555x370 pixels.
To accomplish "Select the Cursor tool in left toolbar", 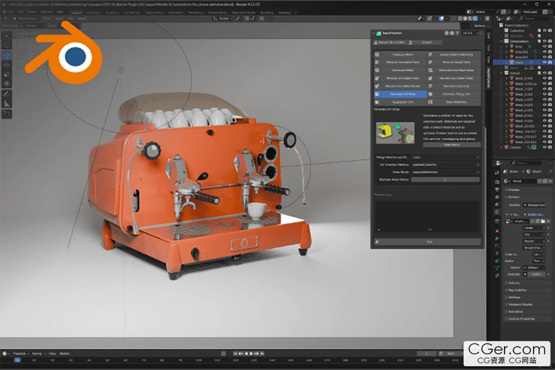I will [x=7, y=45].
